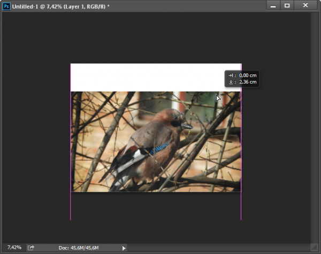
Task: Click the Doc: 45,6M/45,6M status info
Action: [x=79, y=248]
